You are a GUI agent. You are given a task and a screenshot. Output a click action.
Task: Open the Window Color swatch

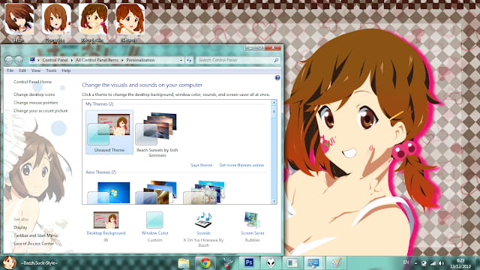pos(154,220)
